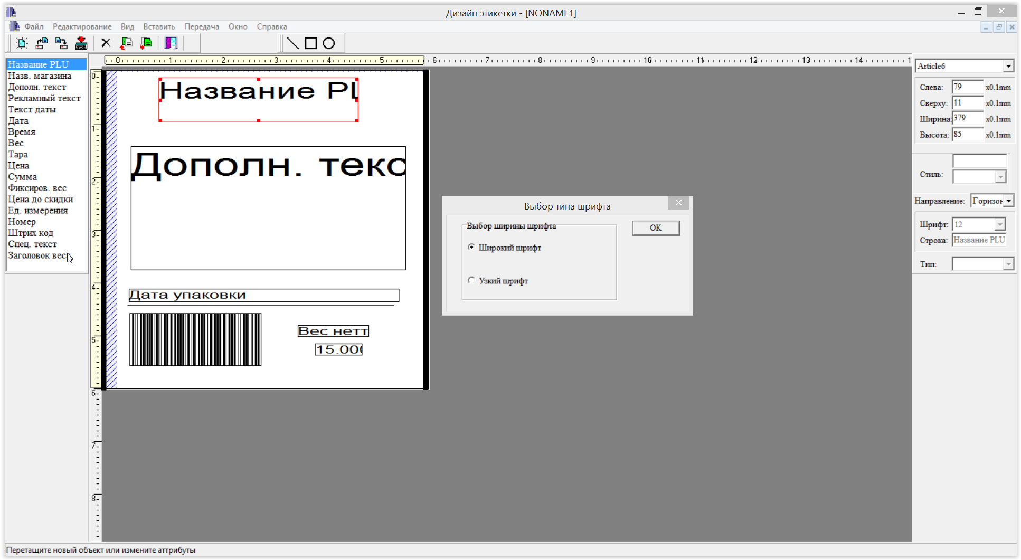The image size is (1021, 560).
Task: Click the download-to-scale icon with red arrow
Action: point(81,43)
